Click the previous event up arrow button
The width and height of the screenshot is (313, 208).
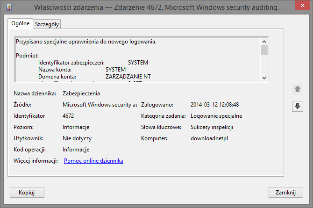coord(298,89)
